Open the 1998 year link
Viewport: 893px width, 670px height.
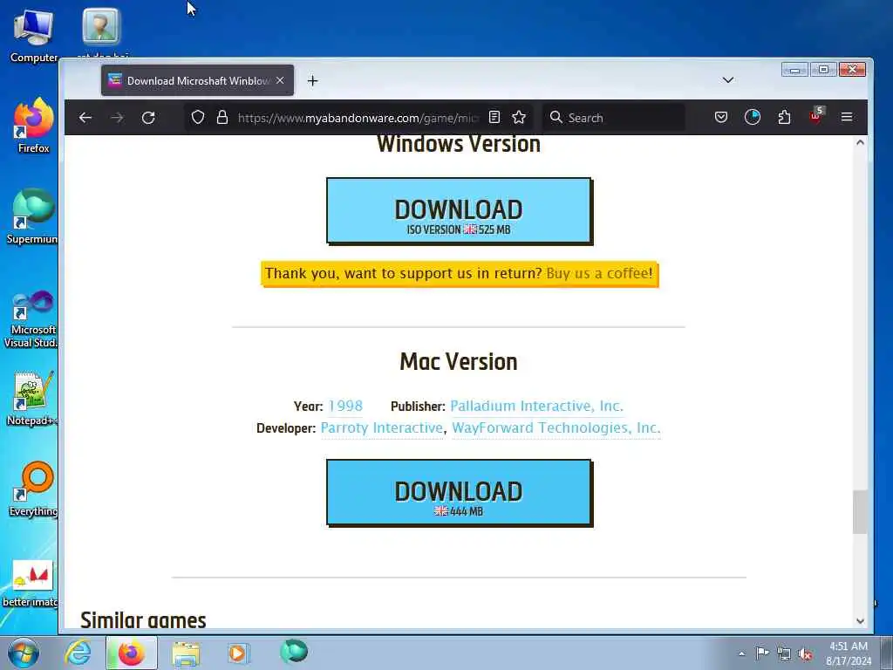[x=345, y=407]
